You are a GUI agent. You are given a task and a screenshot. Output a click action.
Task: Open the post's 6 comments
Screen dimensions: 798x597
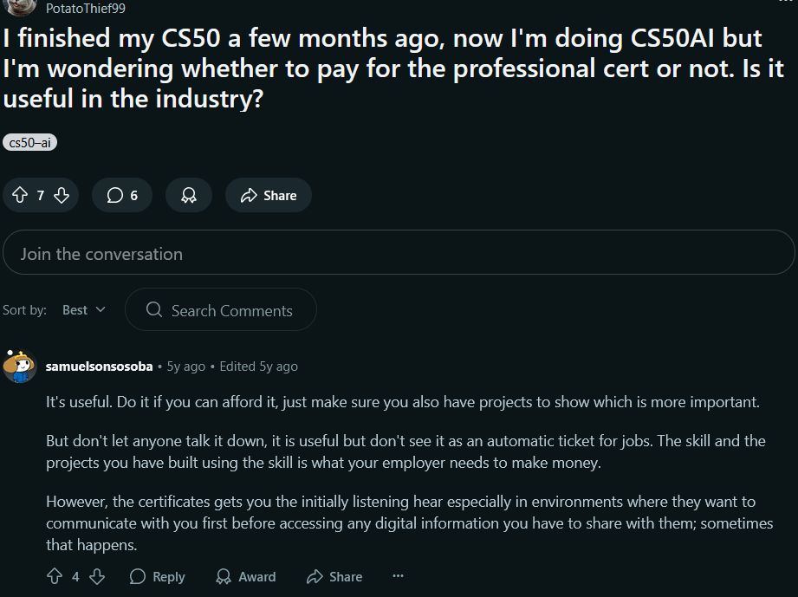(122, 195)
